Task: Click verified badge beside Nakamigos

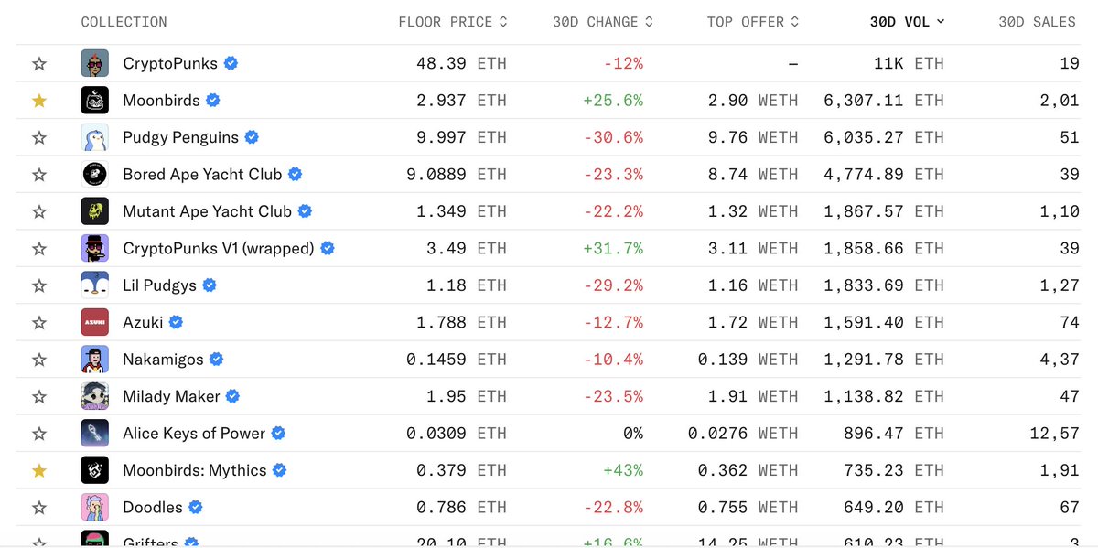Action: click(x=217, y=359)
